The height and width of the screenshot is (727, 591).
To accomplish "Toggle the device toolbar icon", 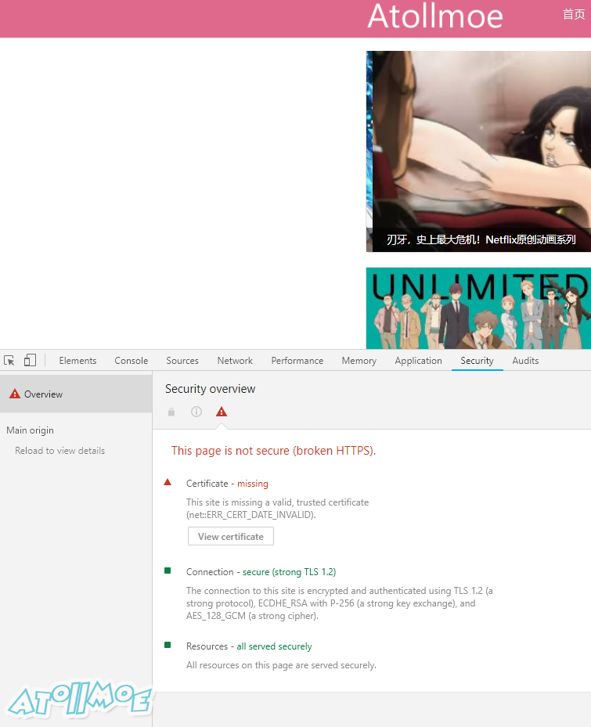I will point(31,360).
